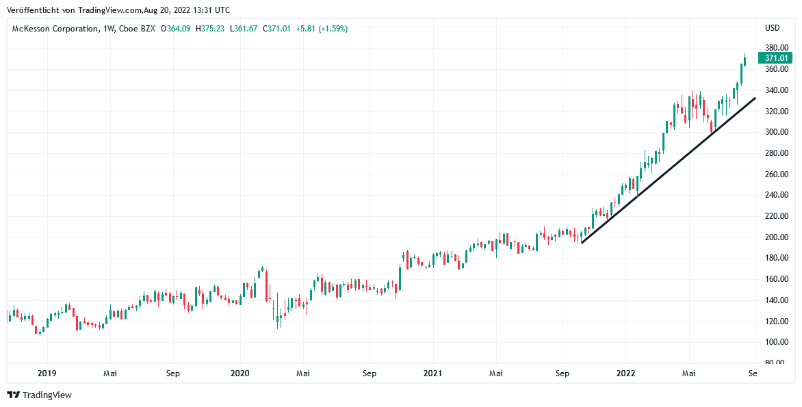Click the 2019 time axis label
Image resolution: width=802 pixels, height=407 pixels.
pyautogui.click(x=47, y=373)
